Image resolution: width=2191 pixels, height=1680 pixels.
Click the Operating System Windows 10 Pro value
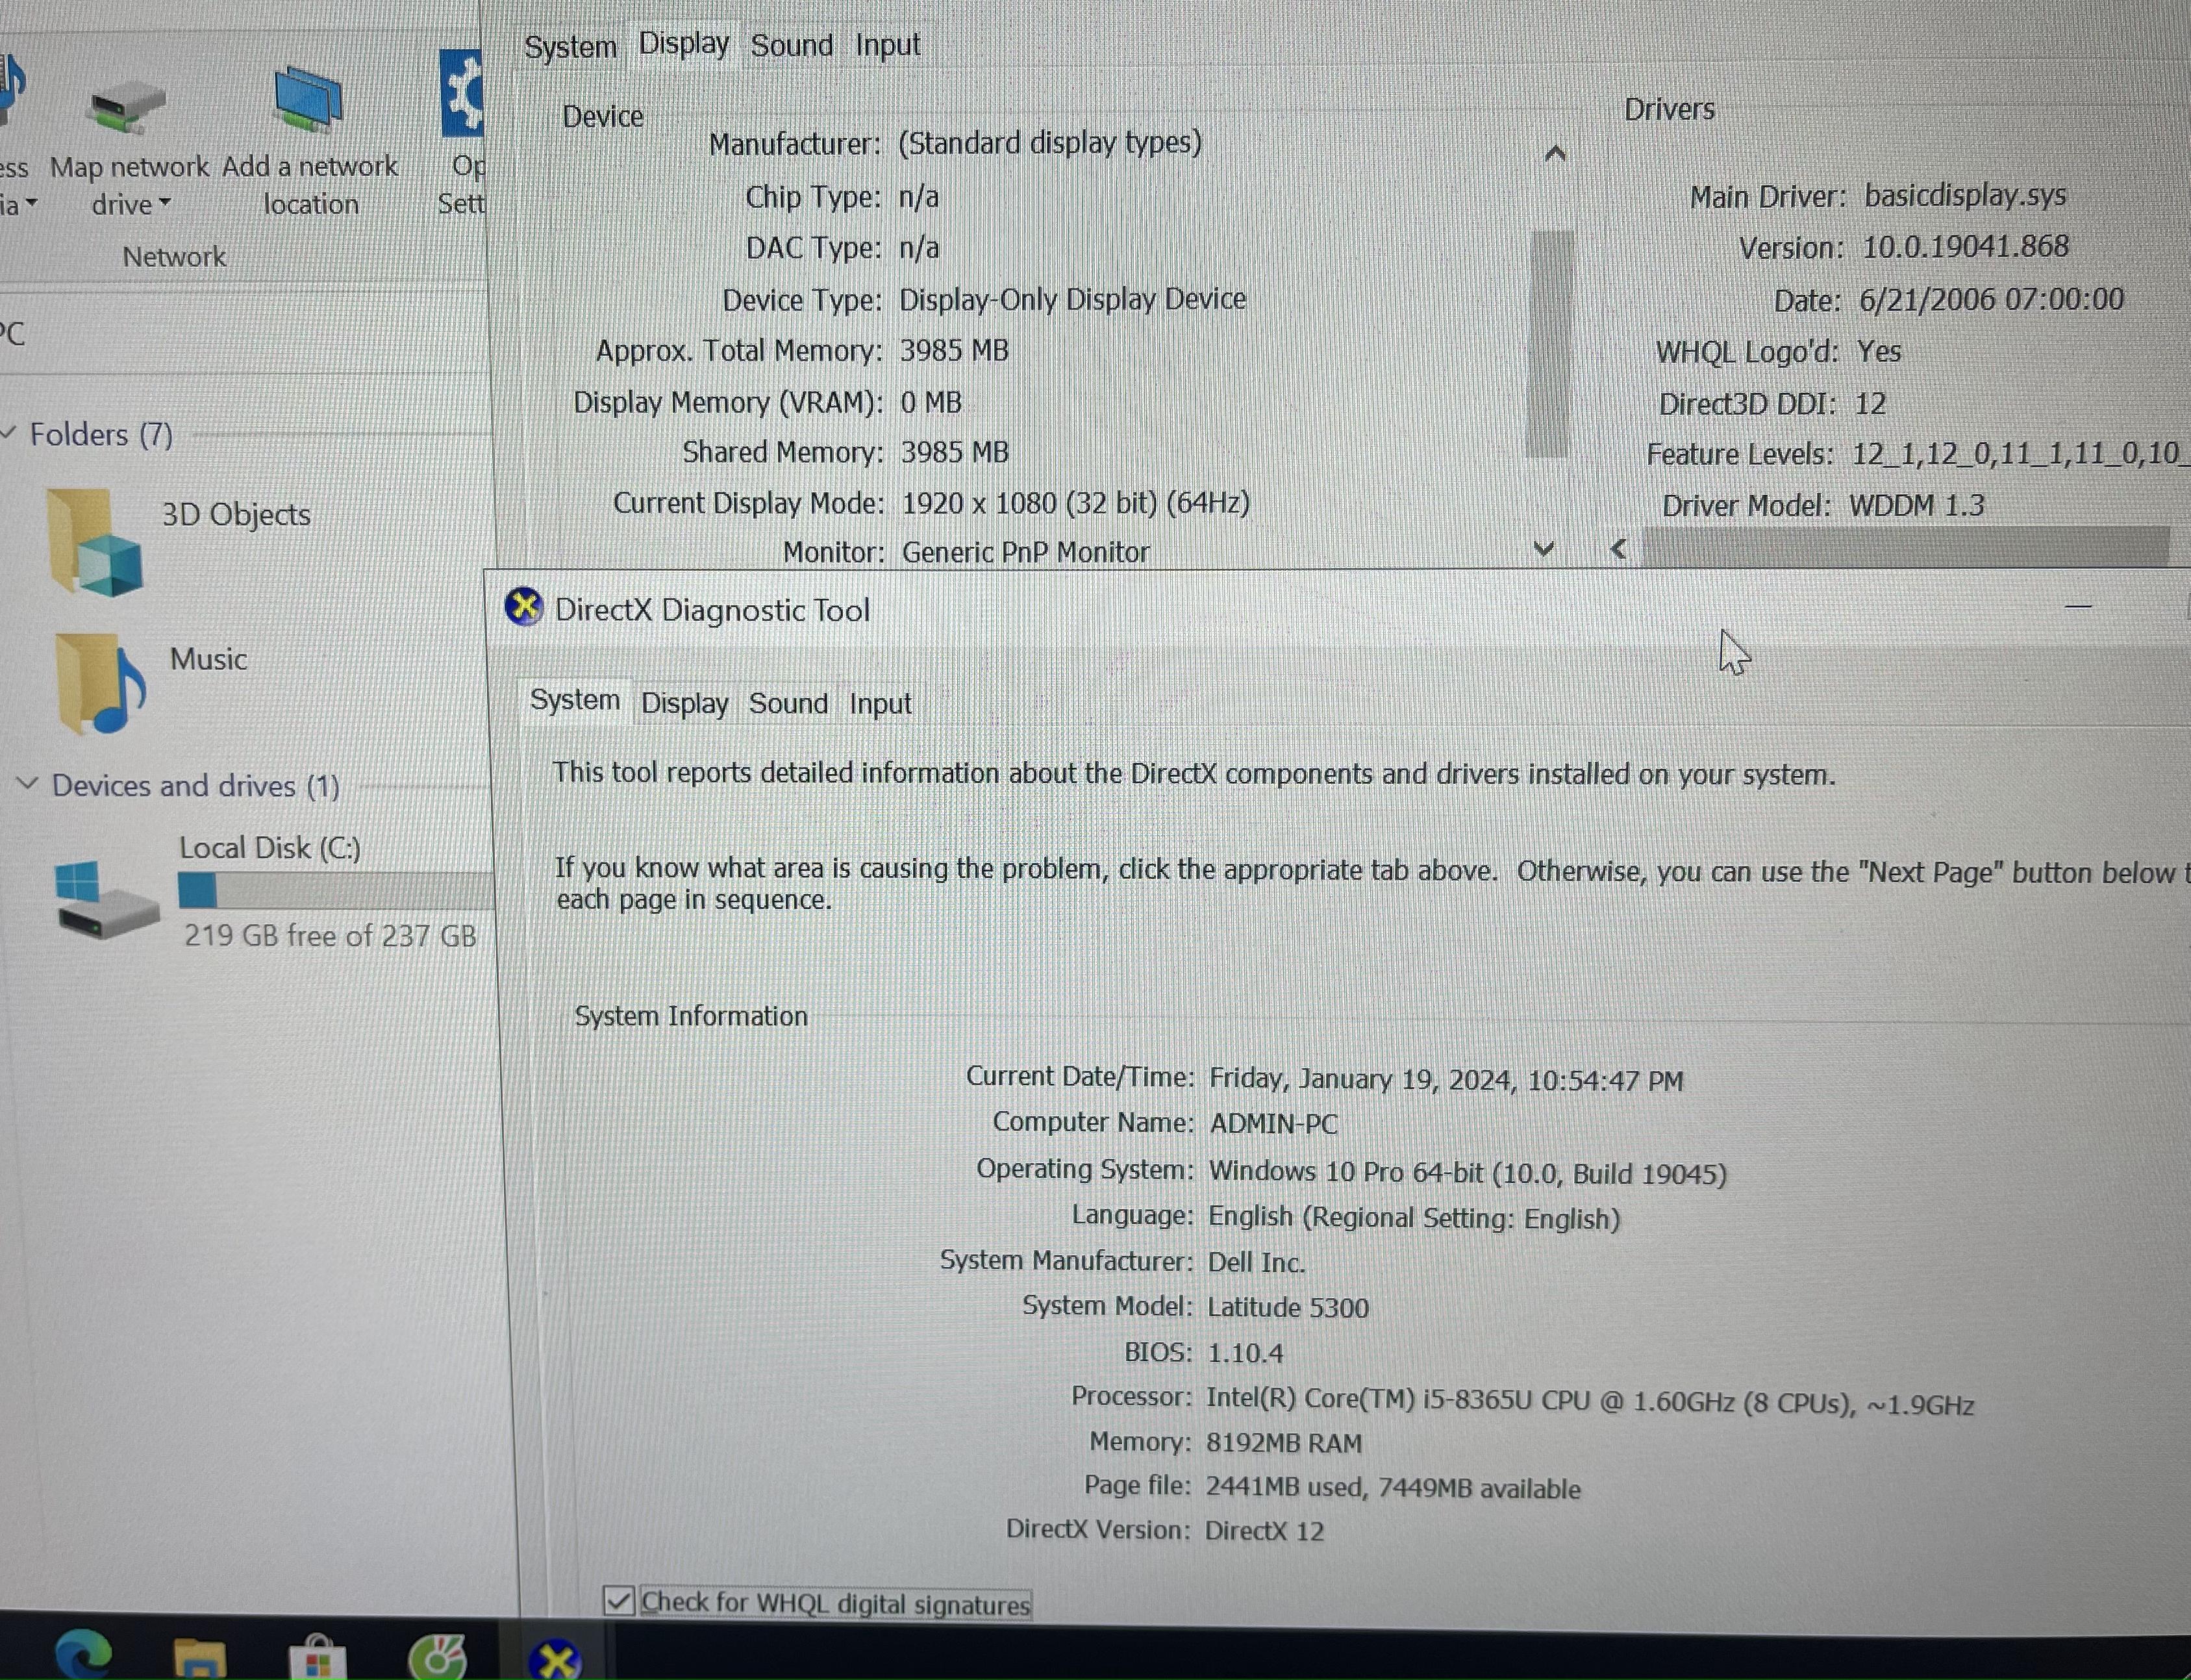[1468, 1172]
